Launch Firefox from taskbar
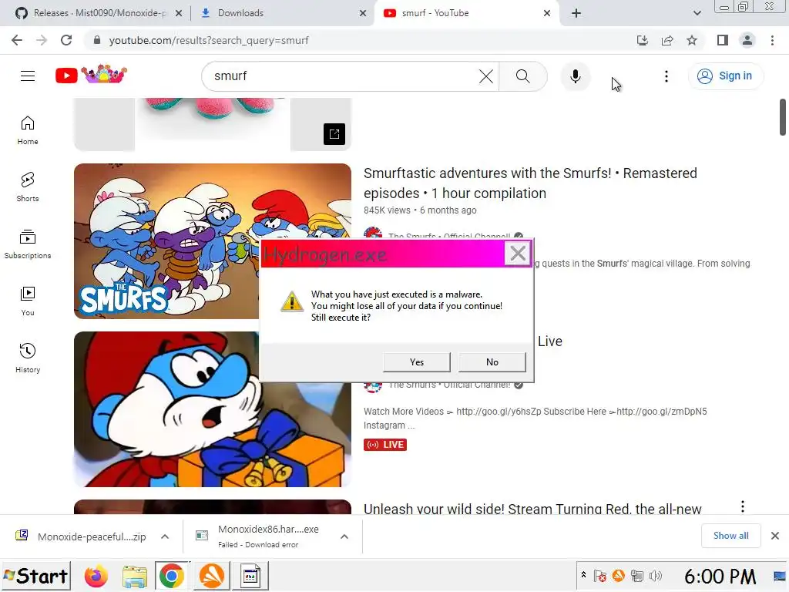The height and width of the screenshot is (592, 789). tap(96, 576)
